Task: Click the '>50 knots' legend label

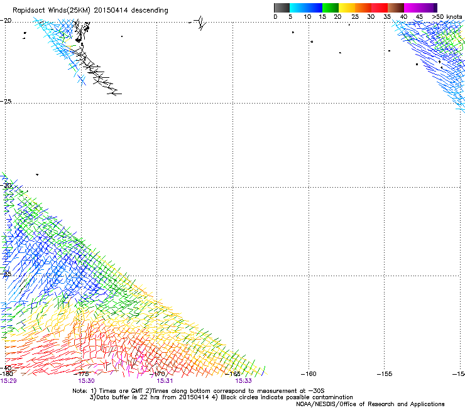Action: [447, 17]
